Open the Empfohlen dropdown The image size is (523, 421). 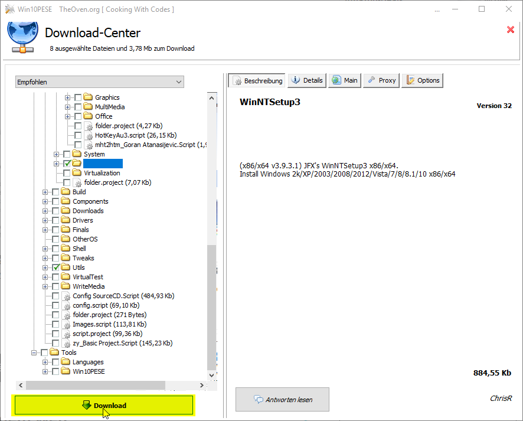pyautogui.click(x=99, y=82)
